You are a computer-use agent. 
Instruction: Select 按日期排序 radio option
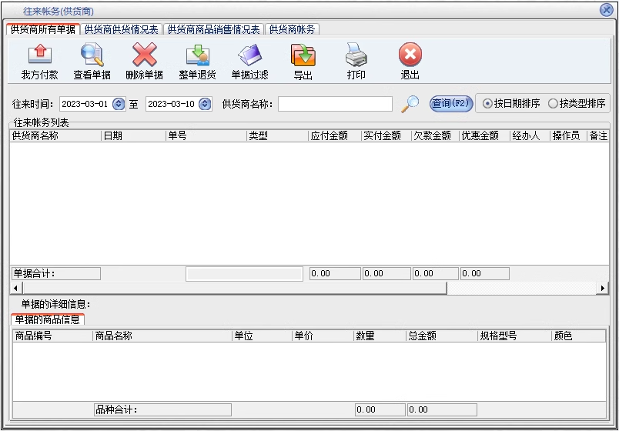click(x=512, y=104)
